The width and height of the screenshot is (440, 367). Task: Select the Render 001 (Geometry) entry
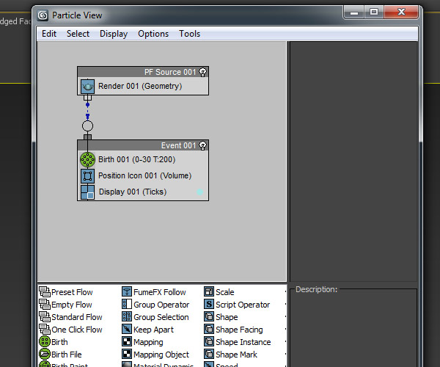click(140, 86)
